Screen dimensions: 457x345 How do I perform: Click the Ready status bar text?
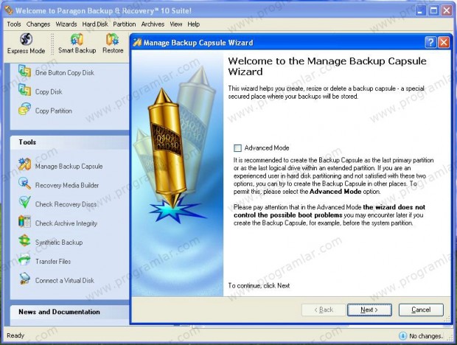15,335
